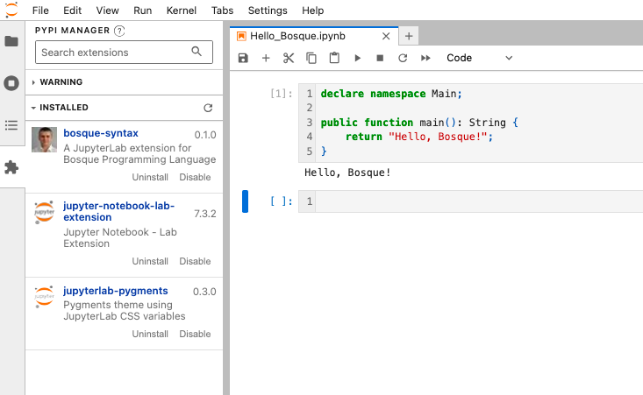643x395 pixels.
Task: Click the empty second code cell editor
Action: 479,201
